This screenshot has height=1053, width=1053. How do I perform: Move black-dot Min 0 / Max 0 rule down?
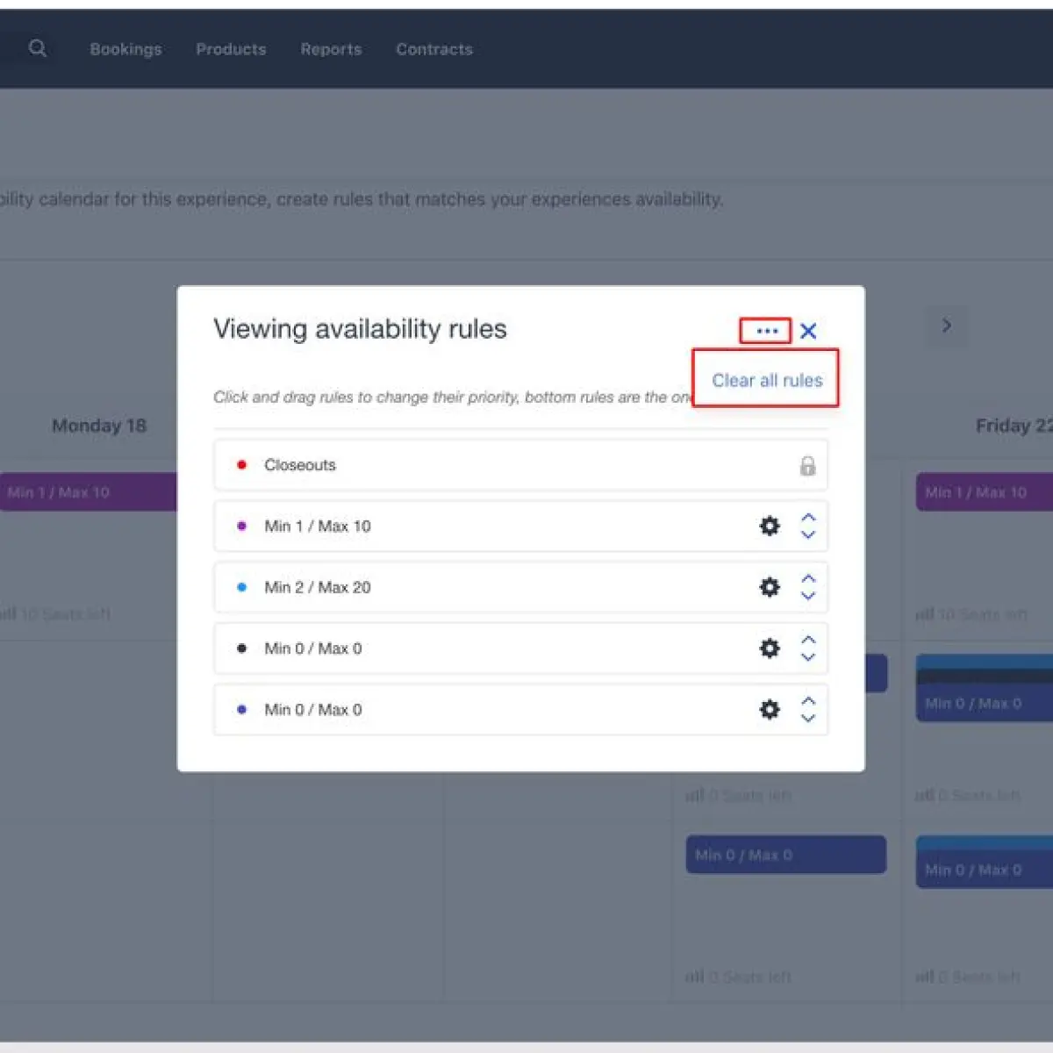(x=808, y=657)
